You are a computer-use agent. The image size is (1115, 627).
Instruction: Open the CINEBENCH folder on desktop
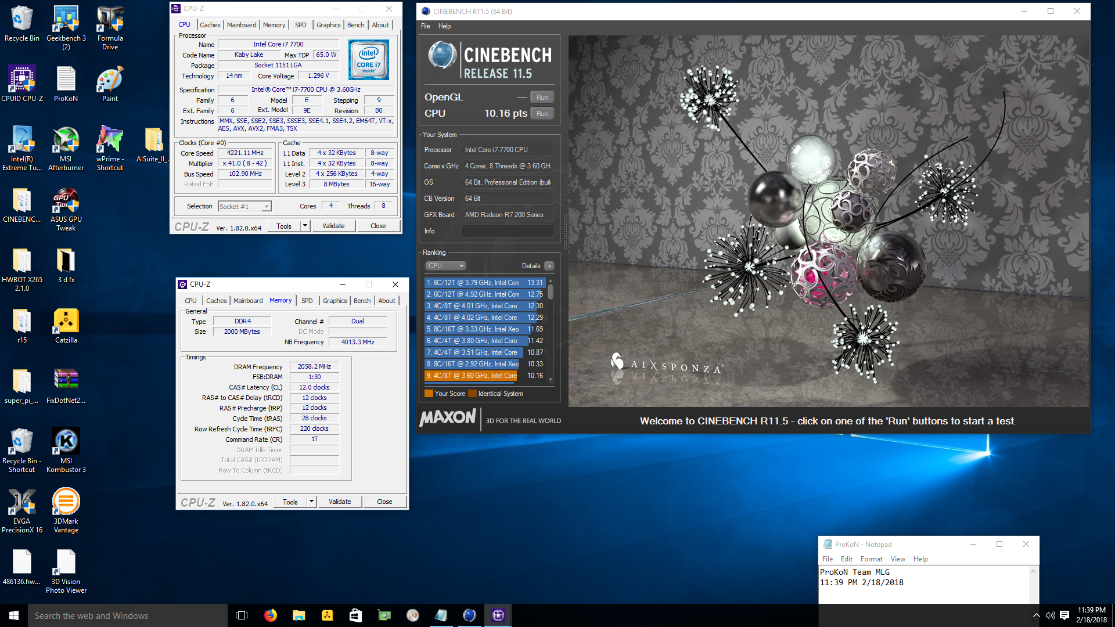pos(22,205)
